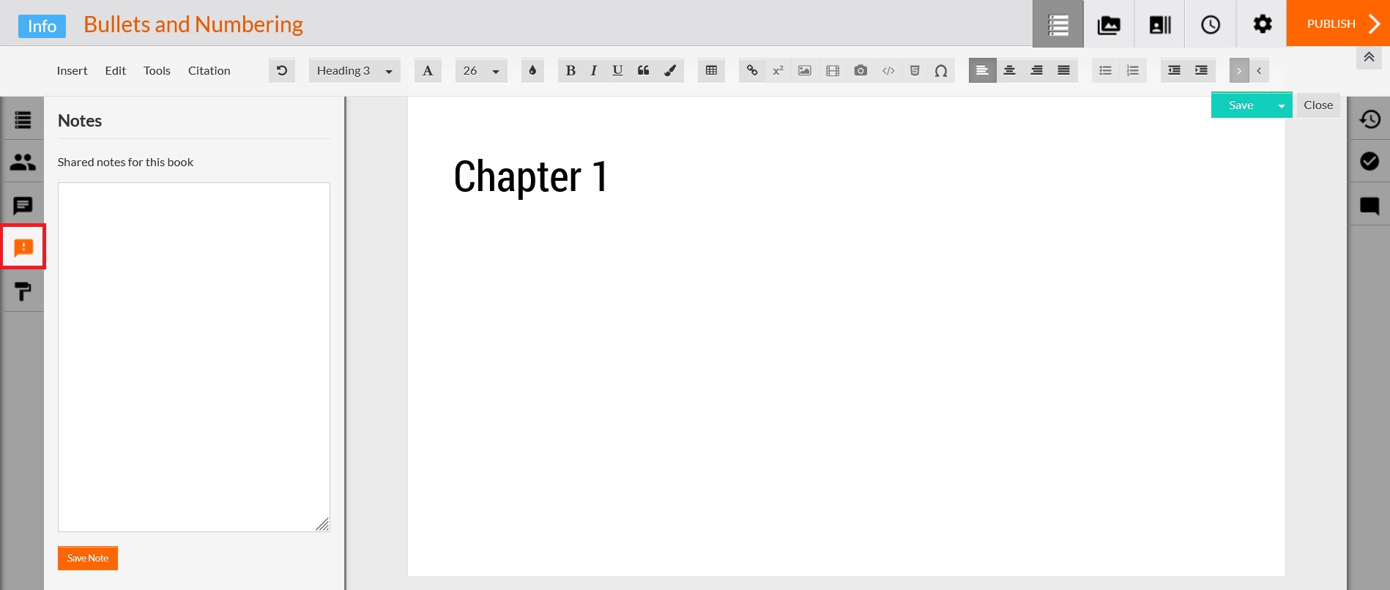
Task: Toggle italic formatting
Action: coord(594,70)
